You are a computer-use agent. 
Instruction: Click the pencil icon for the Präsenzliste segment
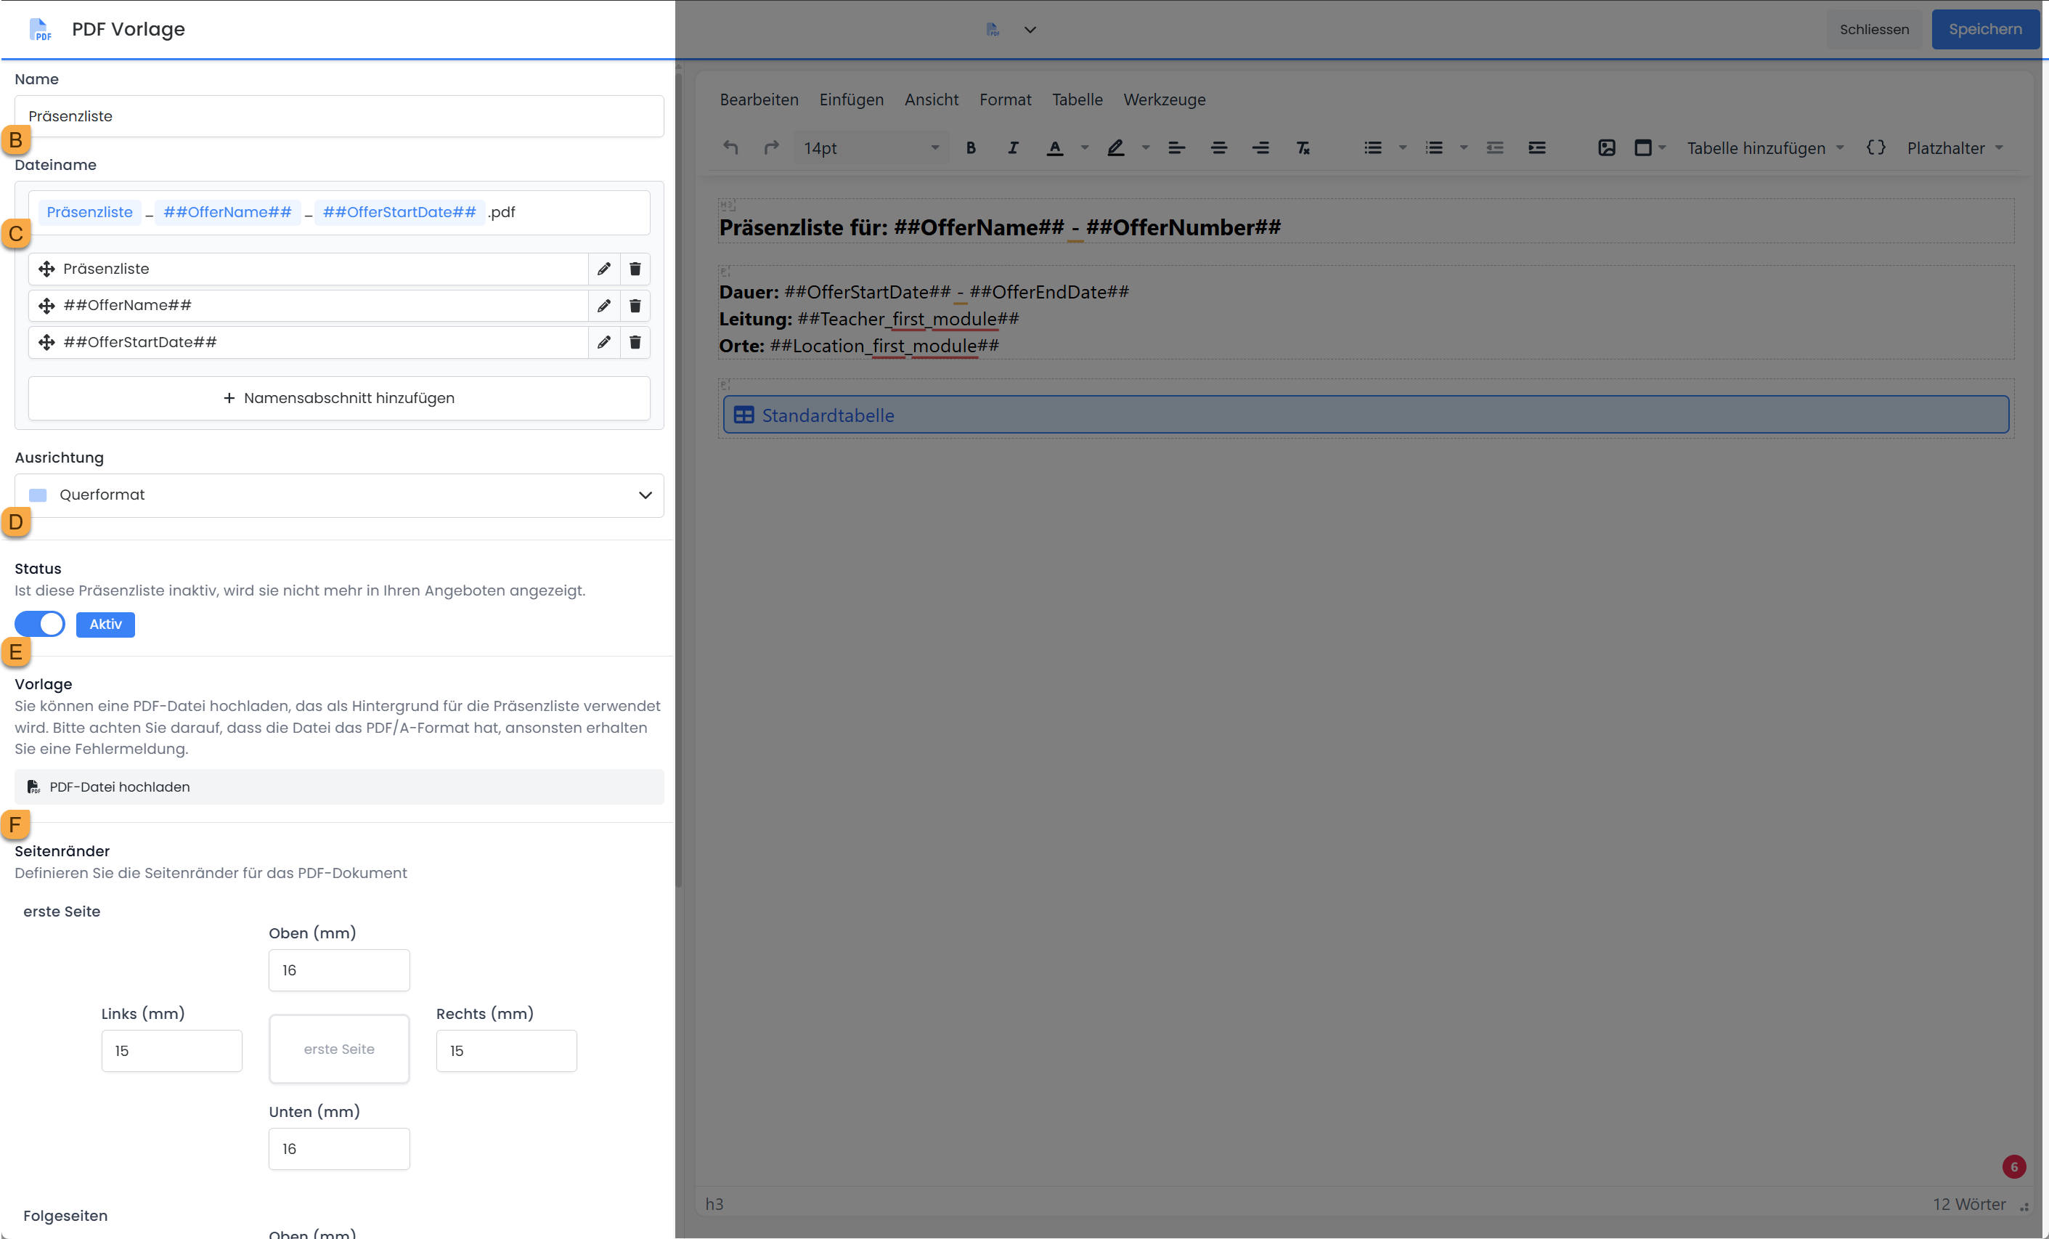pos(603,269)
